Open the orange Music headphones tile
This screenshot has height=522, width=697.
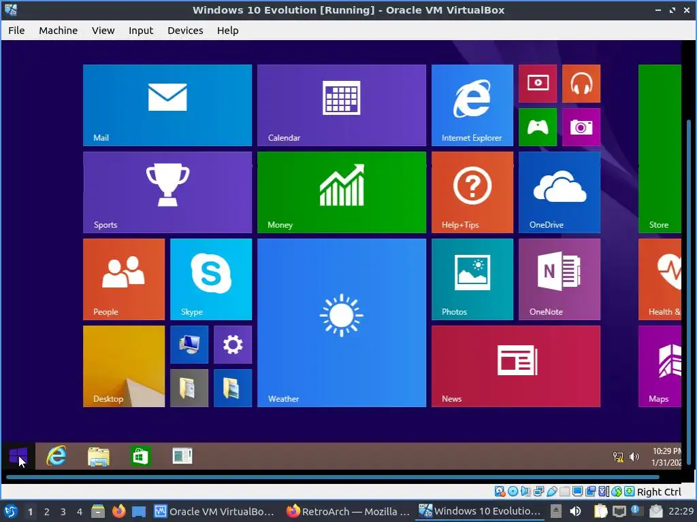[581, 84]
